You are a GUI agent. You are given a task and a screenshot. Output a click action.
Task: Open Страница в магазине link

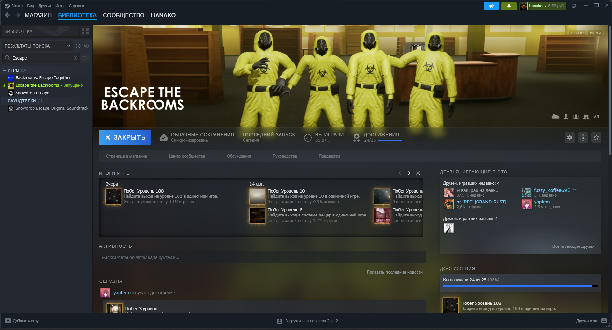127,156
